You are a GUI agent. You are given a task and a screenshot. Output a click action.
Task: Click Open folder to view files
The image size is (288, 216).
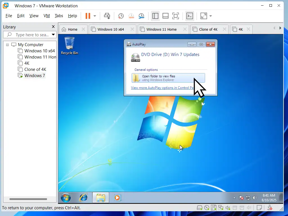click(x=168, y=78)
